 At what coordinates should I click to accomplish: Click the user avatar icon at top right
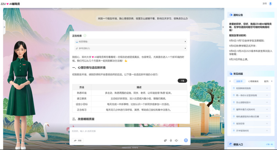pyautogui.click(x=271, y=3)
